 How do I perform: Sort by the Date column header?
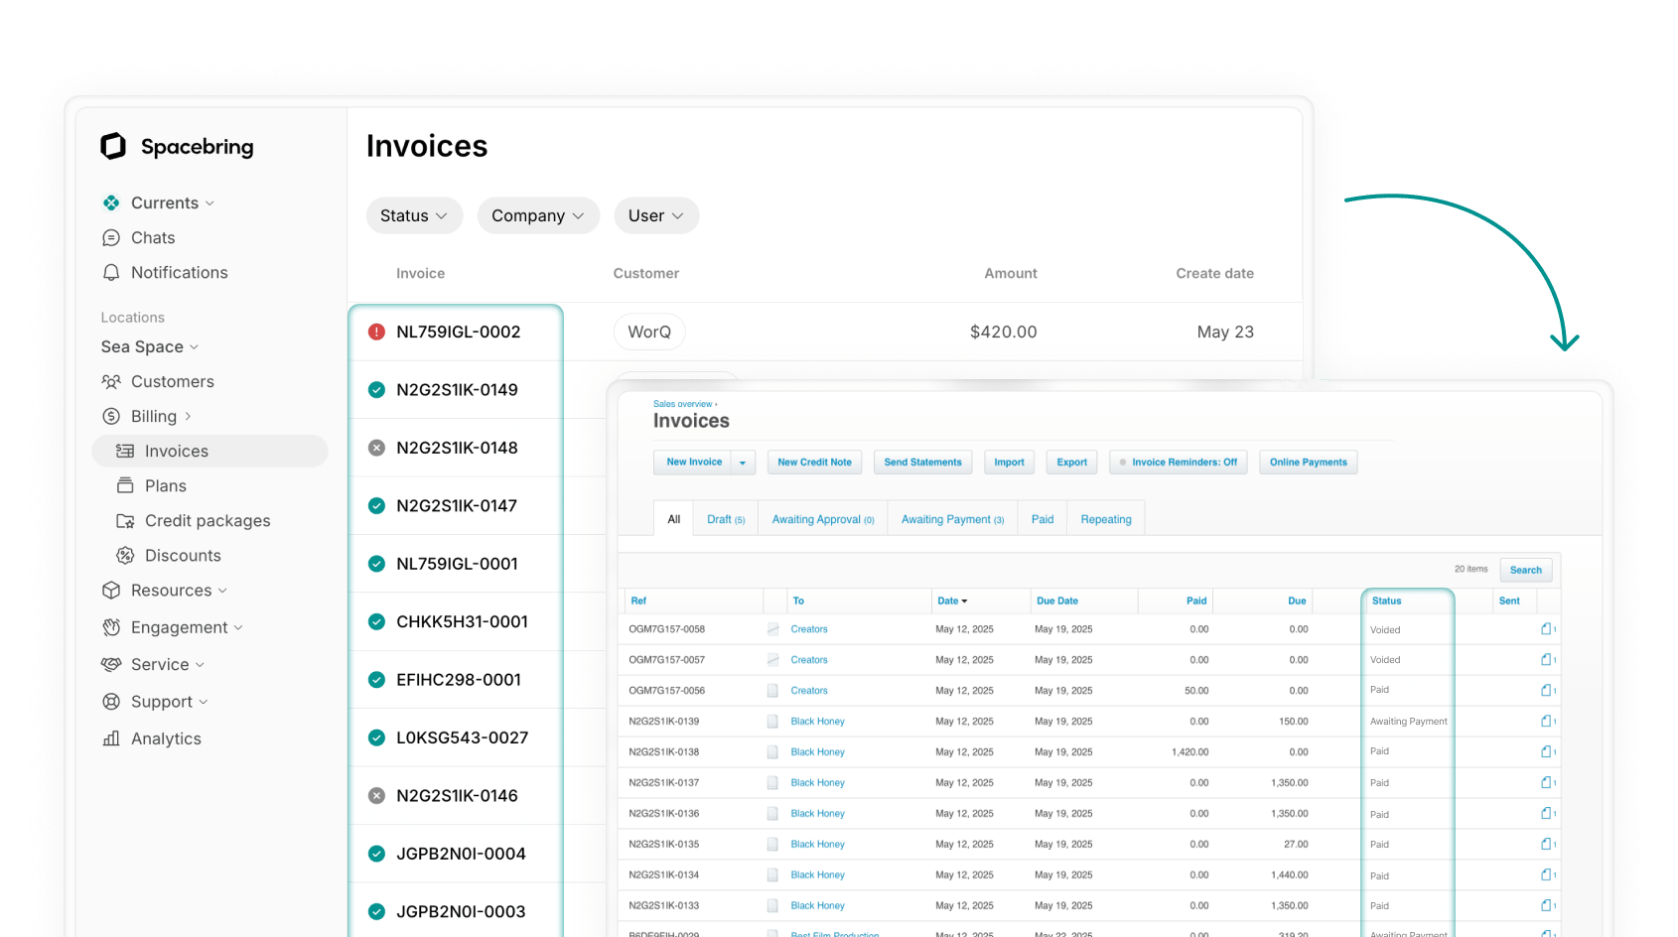(x=951, y=601)
